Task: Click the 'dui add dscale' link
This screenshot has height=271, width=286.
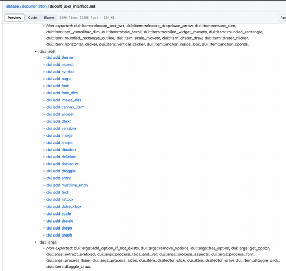Action: point(60,221)
